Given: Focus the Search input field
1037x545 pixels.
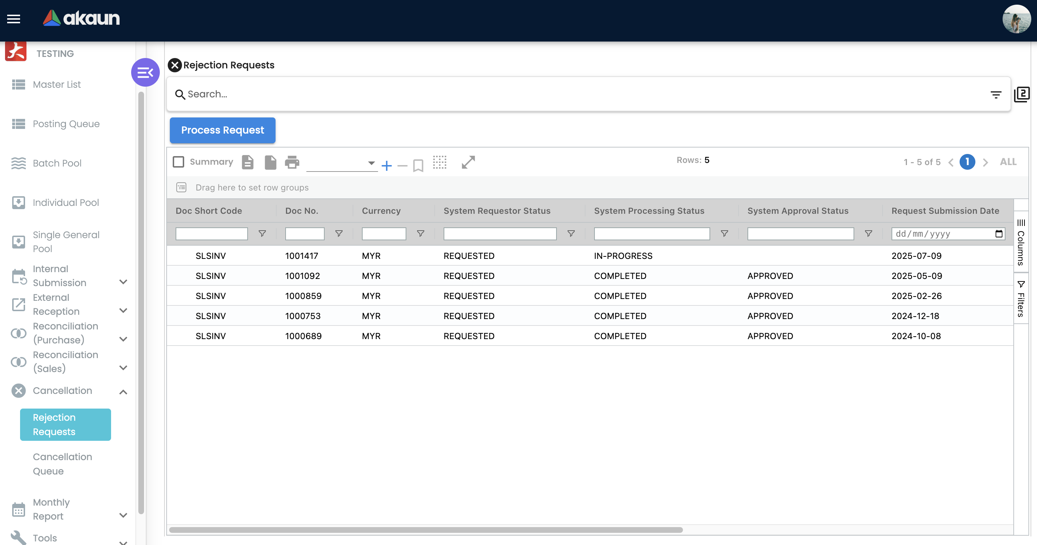Looking at the screenshot, I should 586,94.
